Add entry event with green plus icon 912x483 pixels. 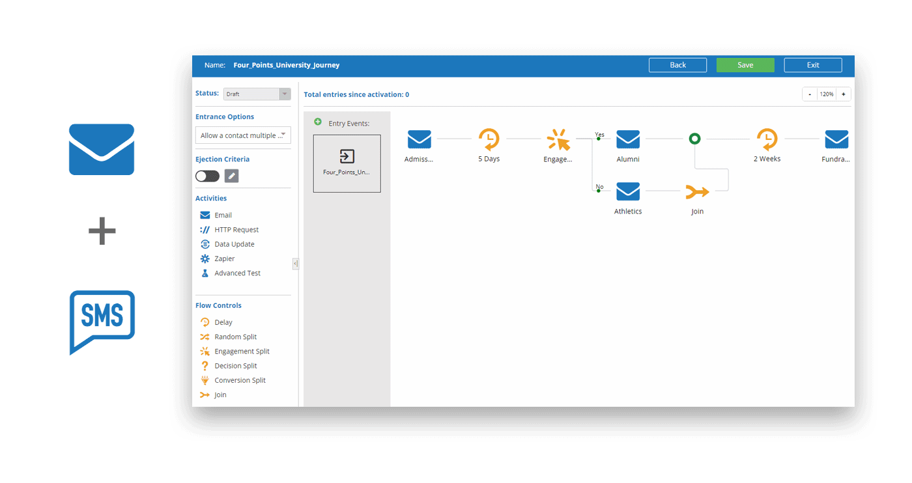(x=318, y=122)
